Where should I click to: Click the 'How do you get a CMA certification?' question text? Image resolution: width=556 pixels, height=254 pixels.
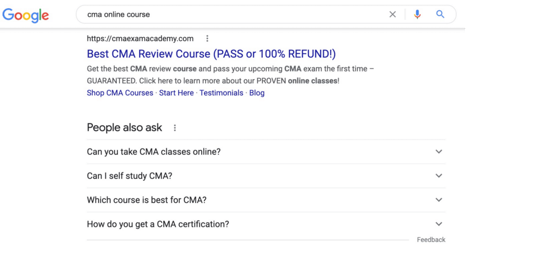click(x=158, y=224)
